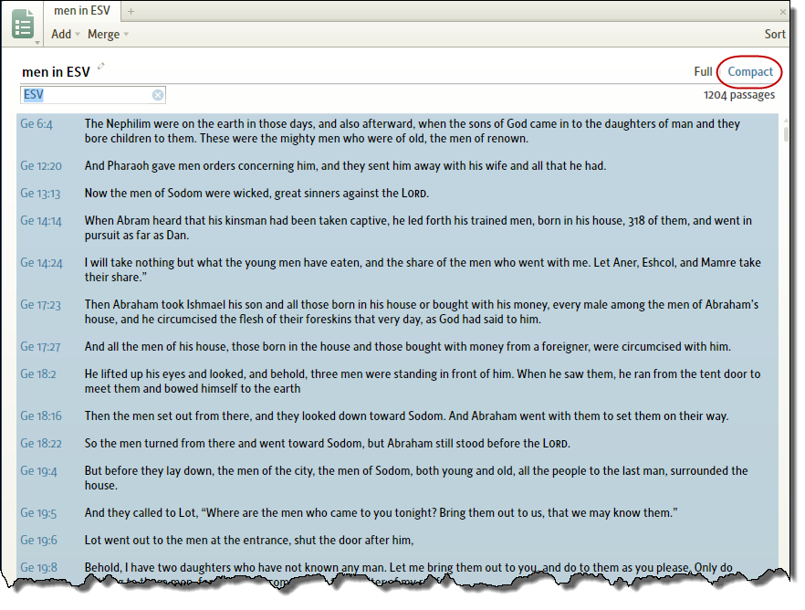The width and height of the screenshot is (805, 610).
Task: Select verse text 'And they called to Lot'
Action: pyautogui.click(x=141, y=513)
